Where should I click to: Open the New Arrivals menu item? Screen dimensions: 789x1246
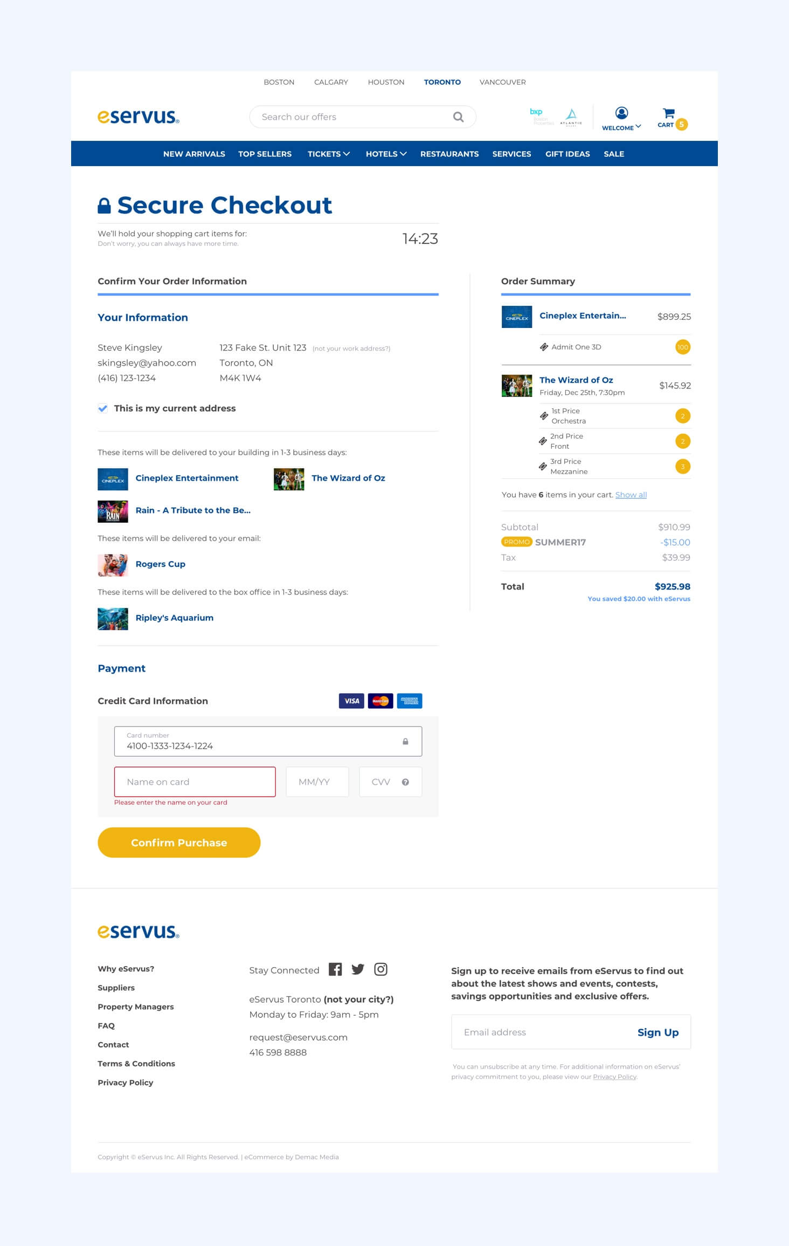tap(194, 154)
